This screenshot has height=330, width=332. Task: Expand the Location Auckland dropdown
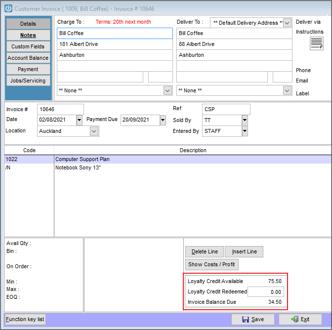tap(94, 131)
